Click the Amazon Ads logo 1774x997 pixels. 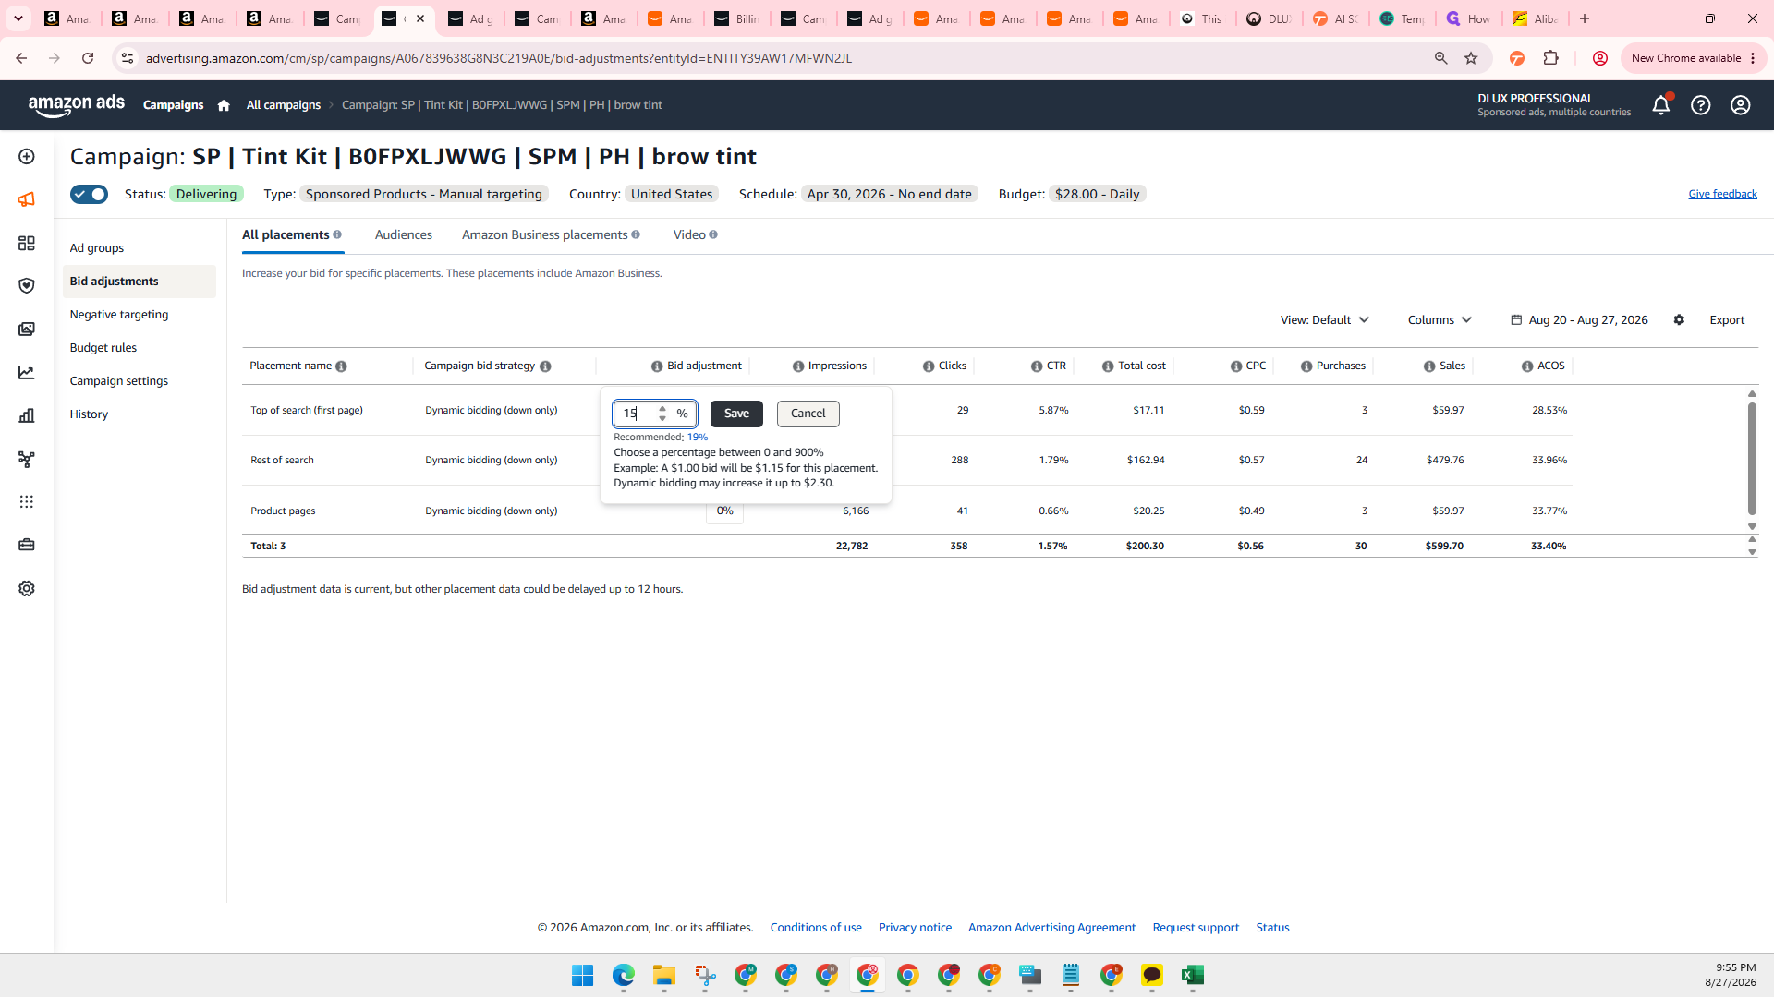pyautogui.click(x=77, y=105)
